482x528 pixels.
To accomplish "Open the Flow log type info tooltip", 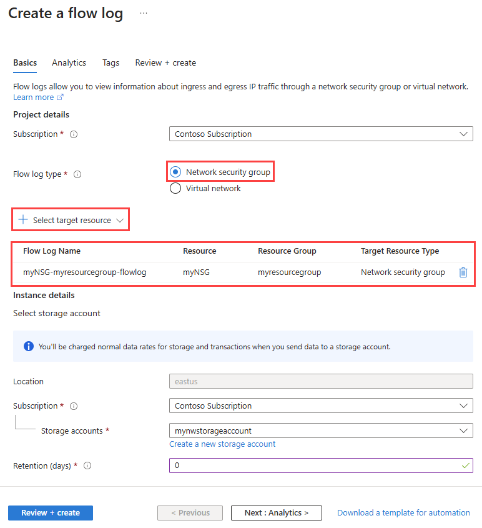I will point(77,174).
